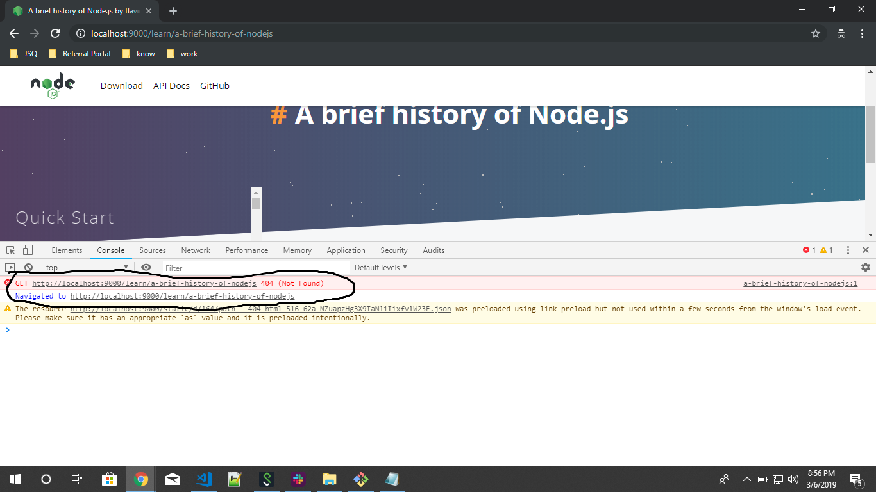Open the JavaScript context 'top' dropdown
This screenshot has width=876, height=492.
click(x=87, y=268)
